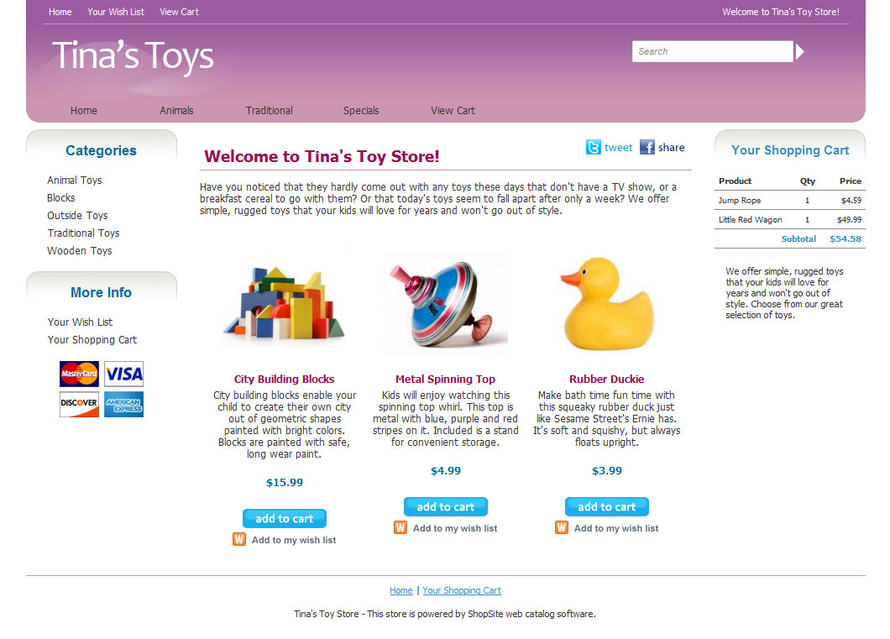Click the City Building Blocks product image
Screen dimensions: 890x639
pos(285,304)
